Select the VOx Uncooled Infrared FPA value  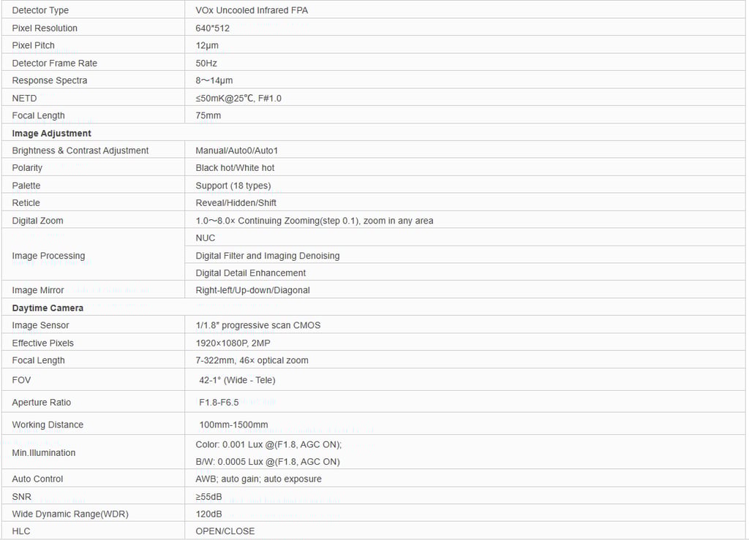coord(252,10)
